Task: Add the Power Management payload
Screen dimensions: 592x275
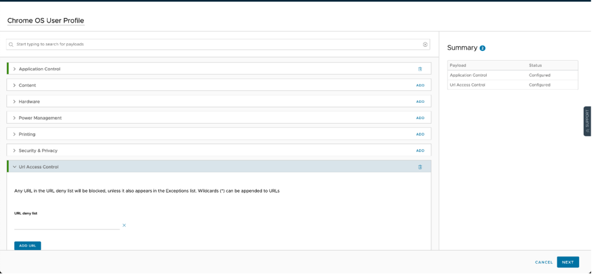Action: (x=420, y=118)
